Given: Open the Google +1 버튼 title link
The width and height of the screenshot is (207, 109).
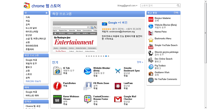Looking at the screenshot, I should 118,23.
